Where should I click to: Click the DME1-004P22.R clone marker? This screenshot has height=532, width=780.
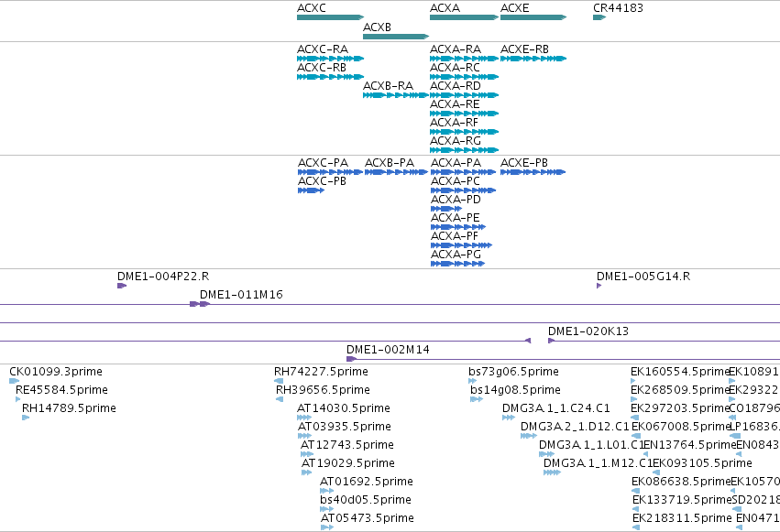[x=122, y=286]
